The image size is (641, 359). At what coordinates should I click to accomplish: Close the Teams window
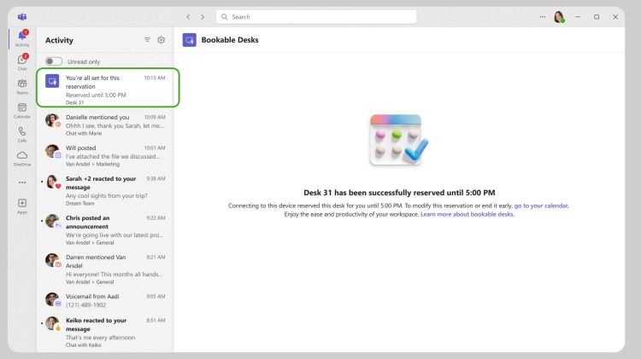(615, 17)
